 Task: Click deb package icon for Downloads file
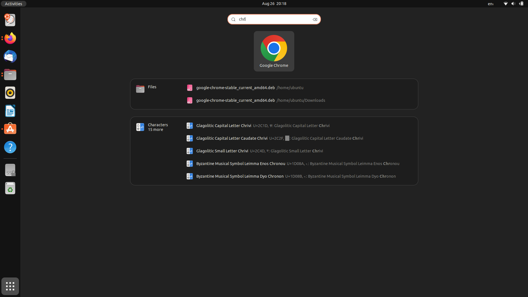point(190,100)
